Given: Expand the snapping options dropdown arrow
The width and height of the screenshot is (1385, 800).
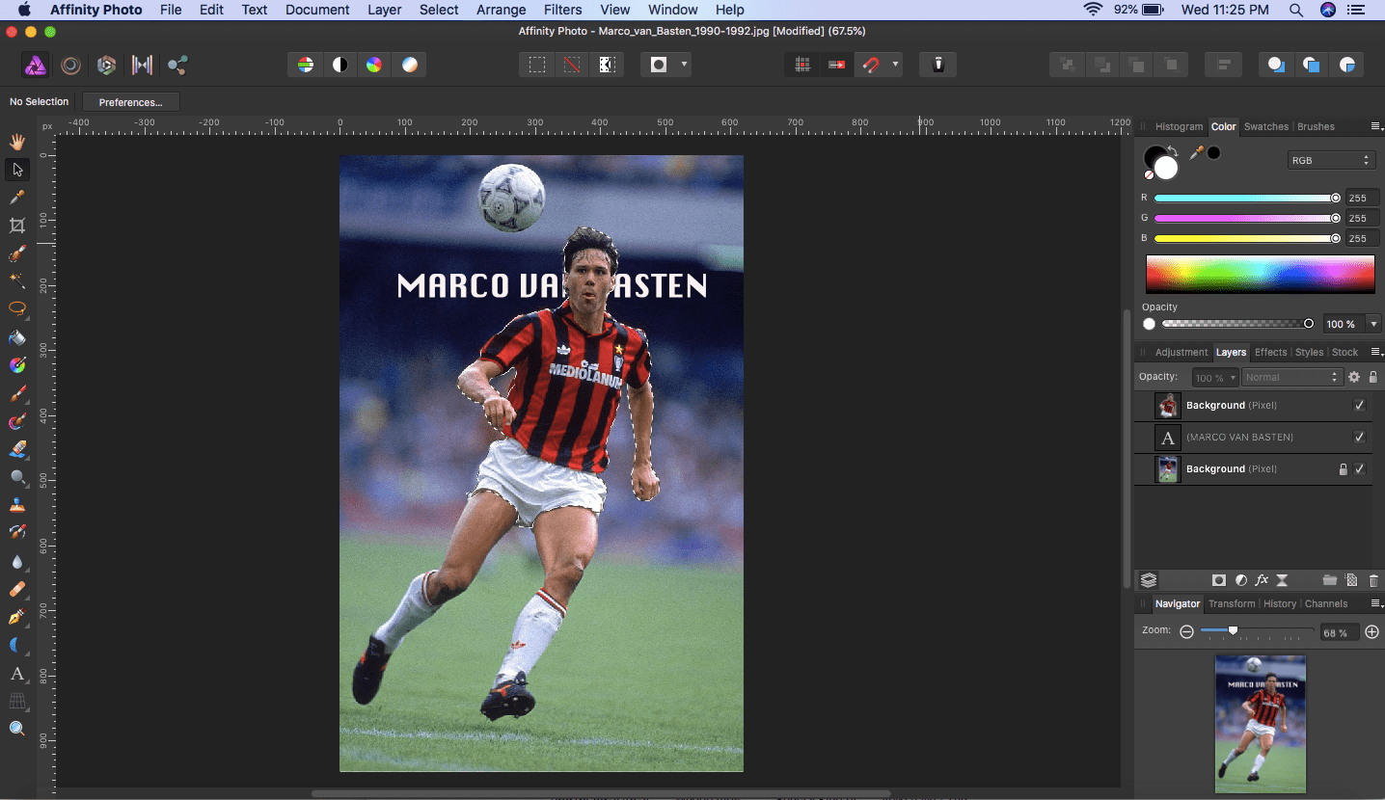Looking at the screenshot, I should coord(896,66).
